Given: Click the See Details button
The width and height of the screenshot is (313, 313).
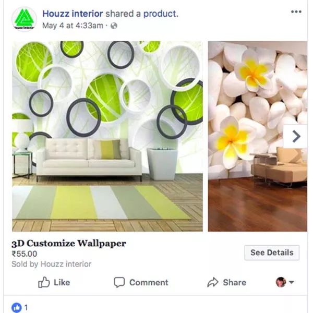Looking at the screenshot, I should coord(272,252).
